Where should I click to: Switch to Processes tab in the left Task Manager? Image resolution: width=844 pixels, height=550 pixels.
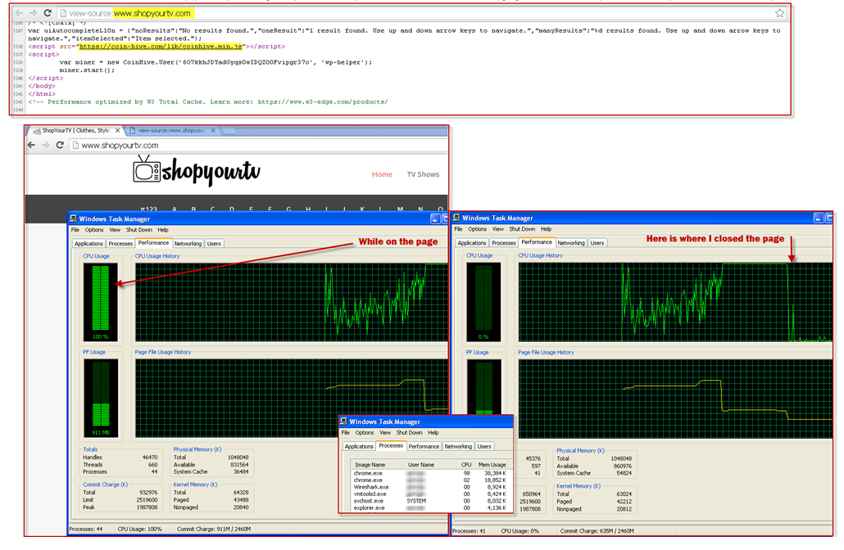click(x=120, y=244)
